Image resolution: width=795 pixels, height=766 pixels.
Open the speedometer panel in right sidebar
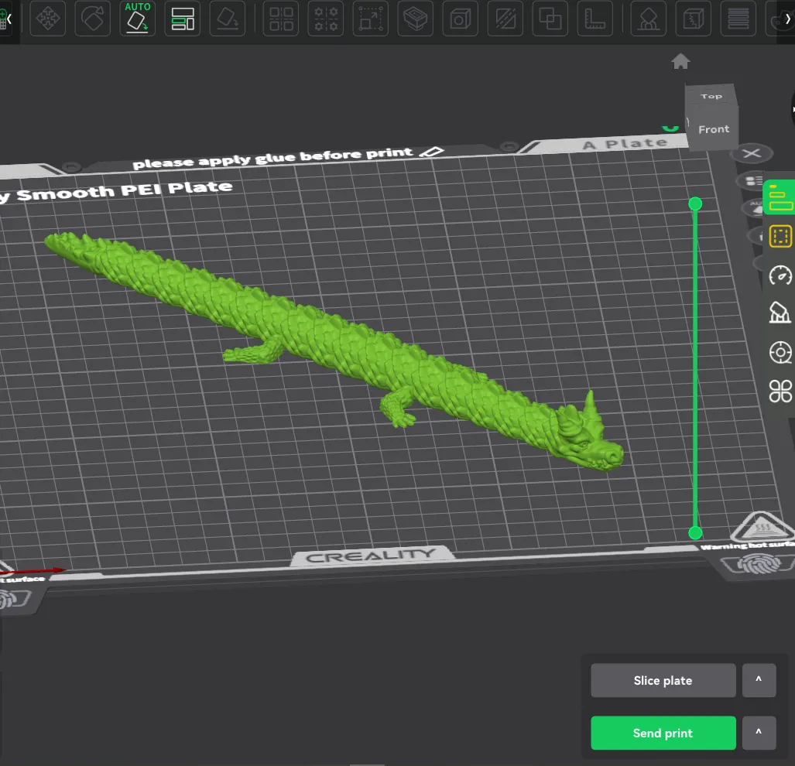coord(780,275)
